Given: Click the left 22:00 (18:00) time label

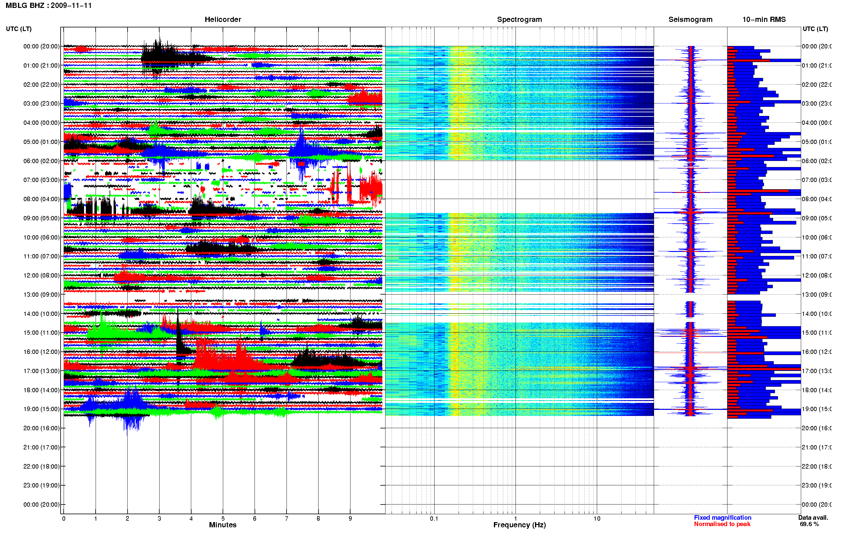Looking at the screenshot, I should pos(41,466).
